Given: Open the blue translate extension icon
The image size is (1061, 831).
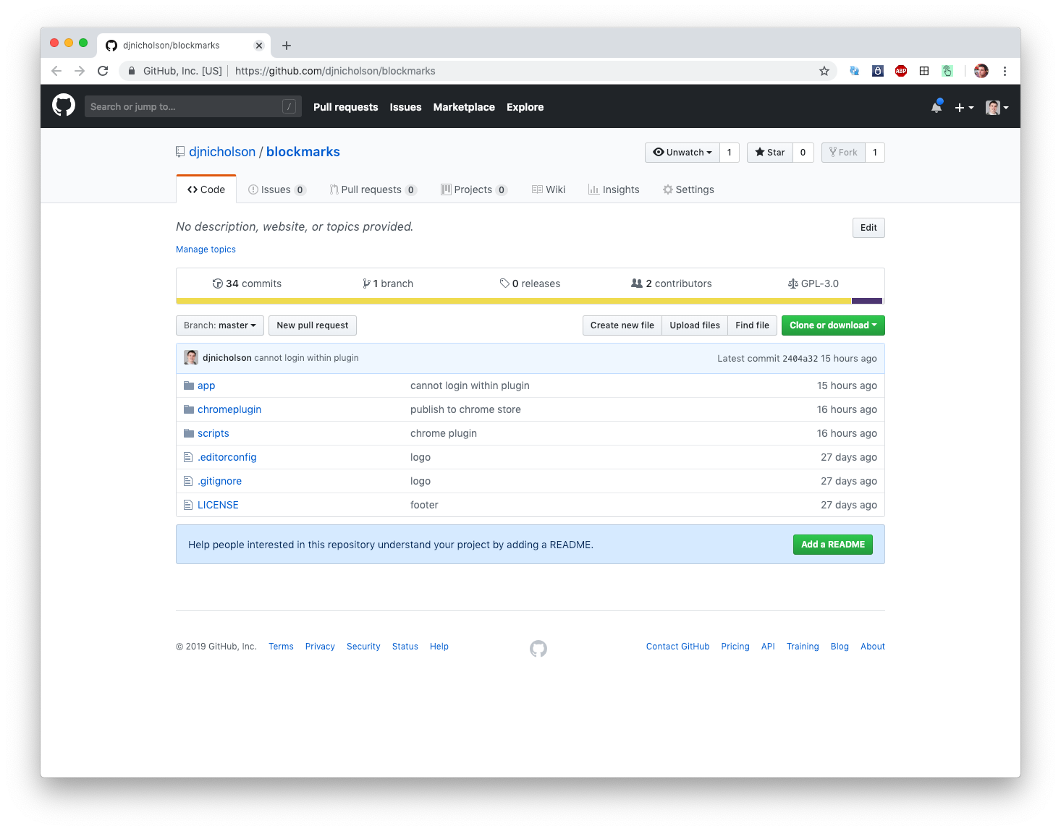Looking at the screenshot, I should point(855,71).
